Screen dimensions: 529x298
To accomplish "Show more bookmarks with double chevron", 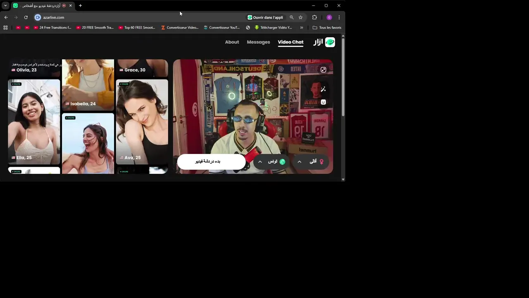I will (301, 28).
